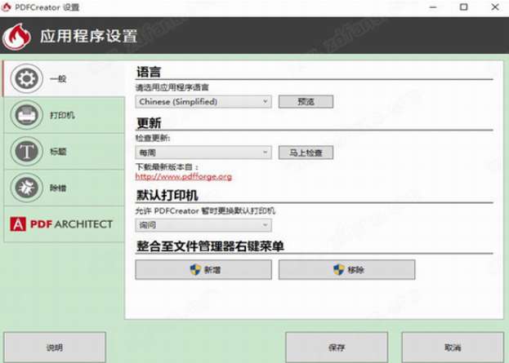
Task: Click the shield icon on 移除 button
Action: tap(338, 269)
